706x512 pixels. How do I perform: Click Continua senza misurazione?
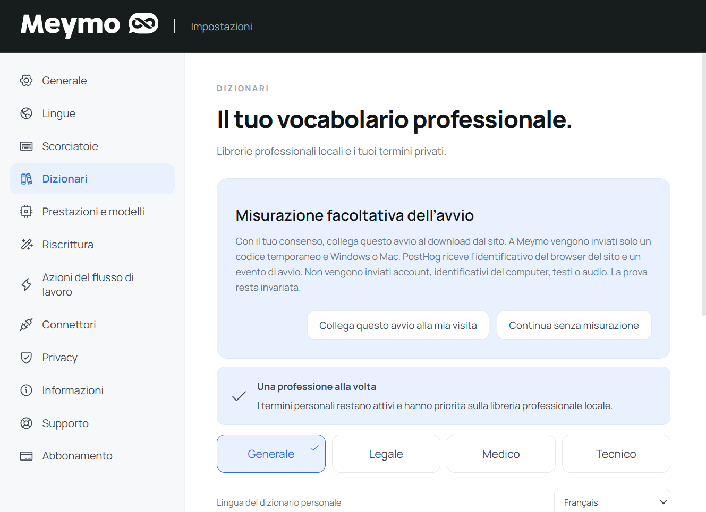click(574, 325)
